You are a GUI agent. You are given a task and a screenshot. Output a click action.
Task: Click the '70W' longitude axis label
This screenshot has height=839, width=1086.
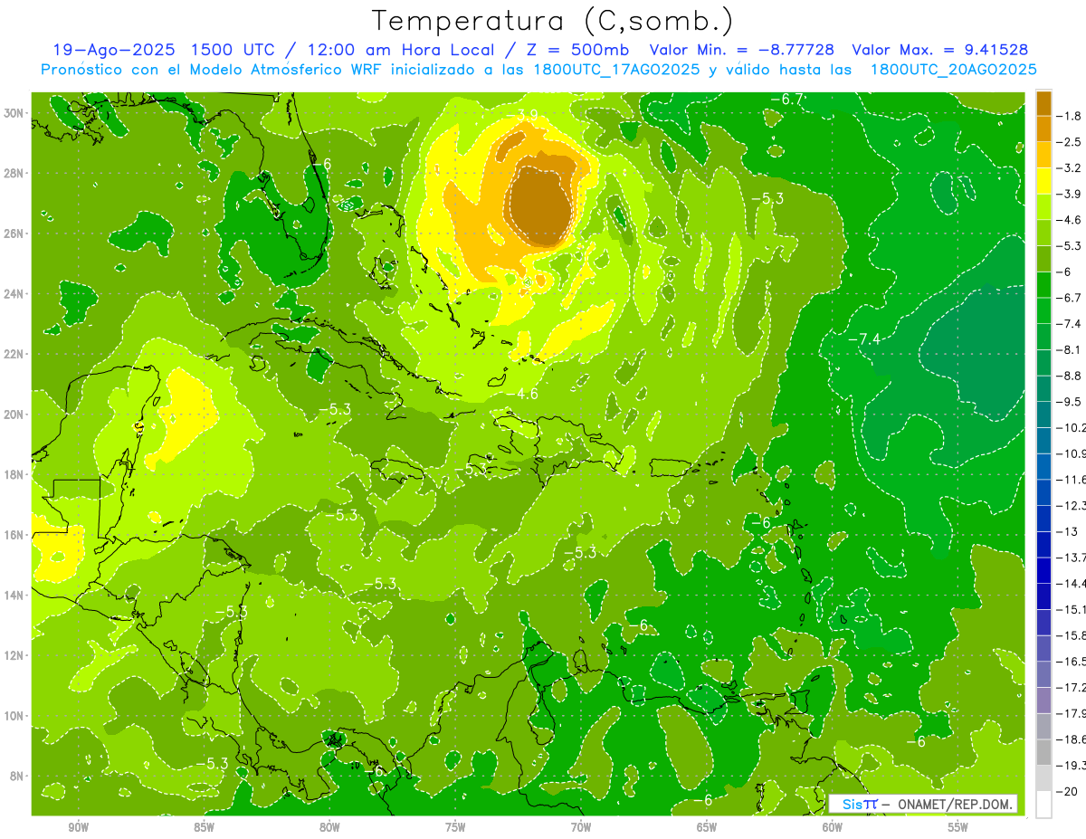[581, 827]
